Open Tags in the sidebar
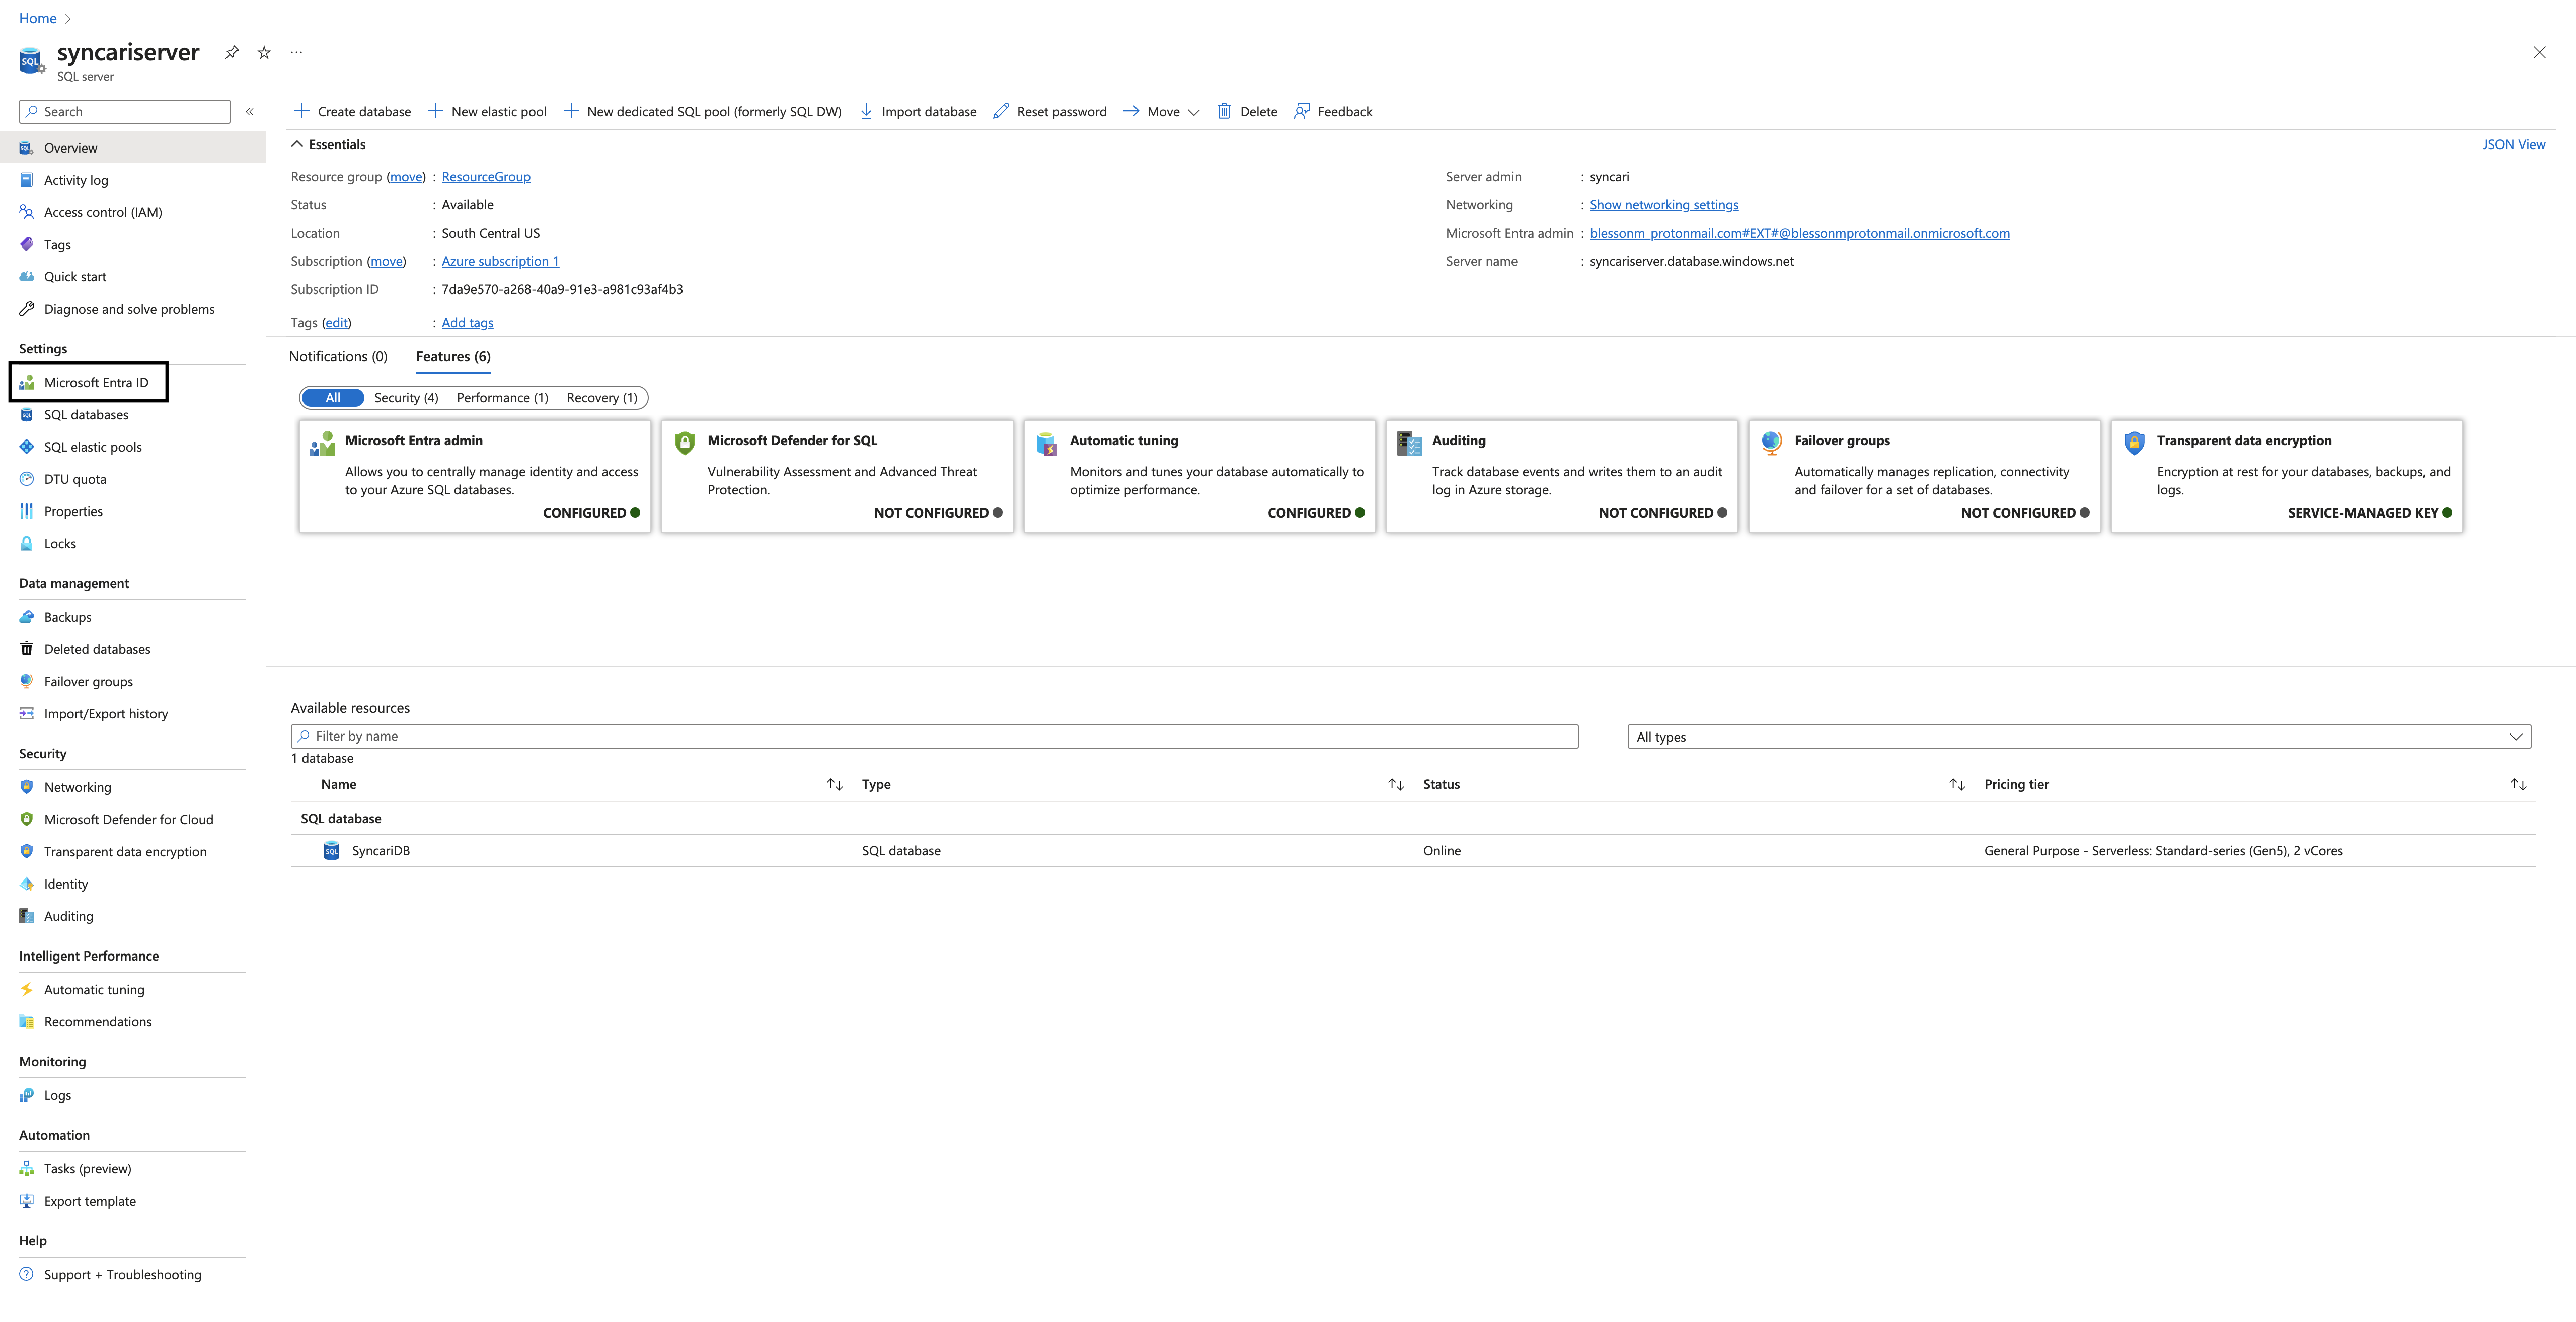 (57, 245)
